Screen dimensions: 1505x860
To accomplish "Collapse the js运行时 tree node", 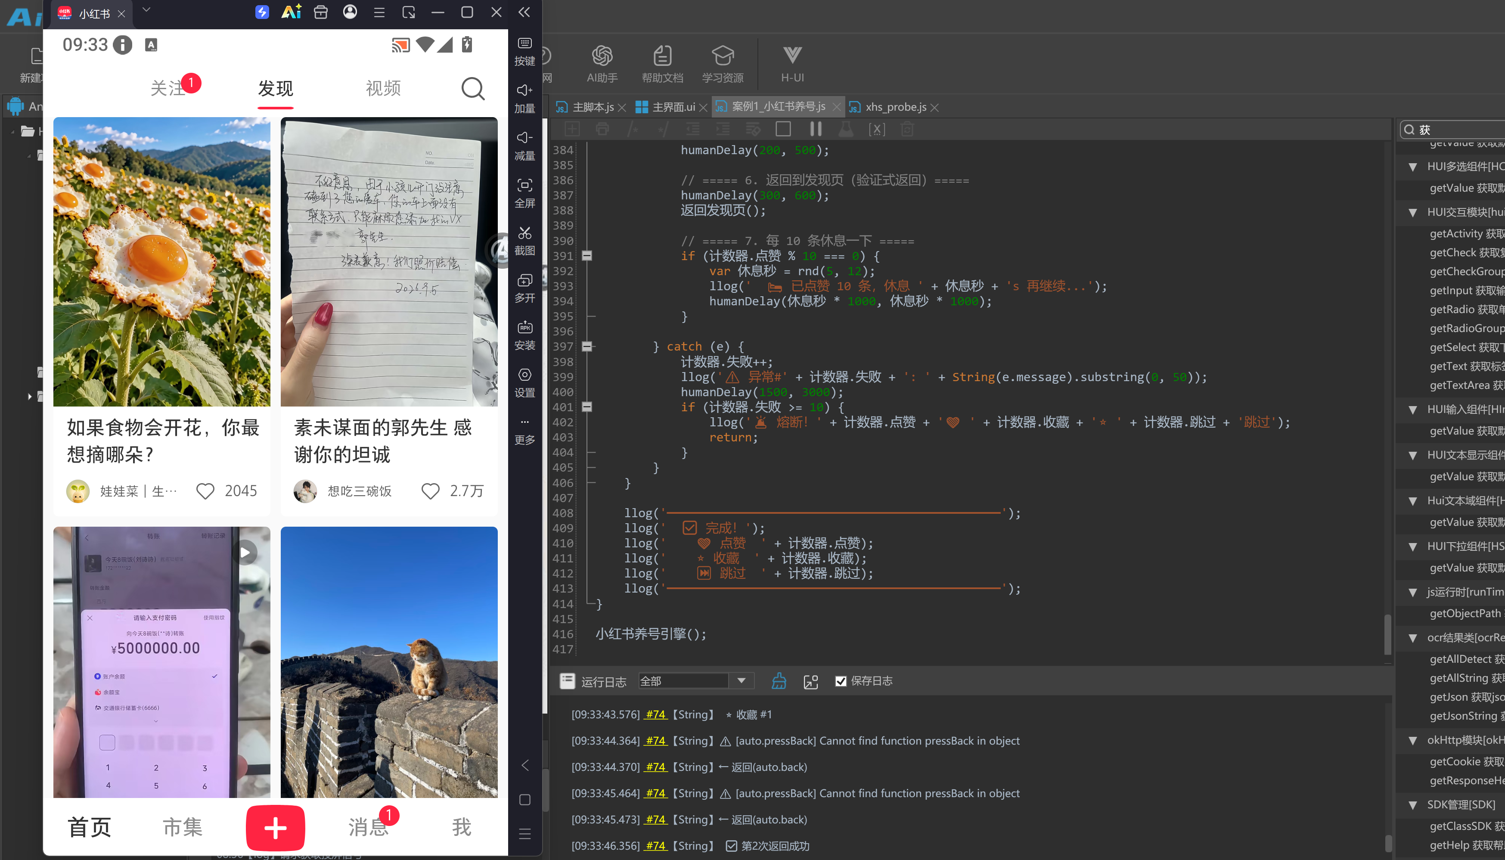I will 1412,592.
